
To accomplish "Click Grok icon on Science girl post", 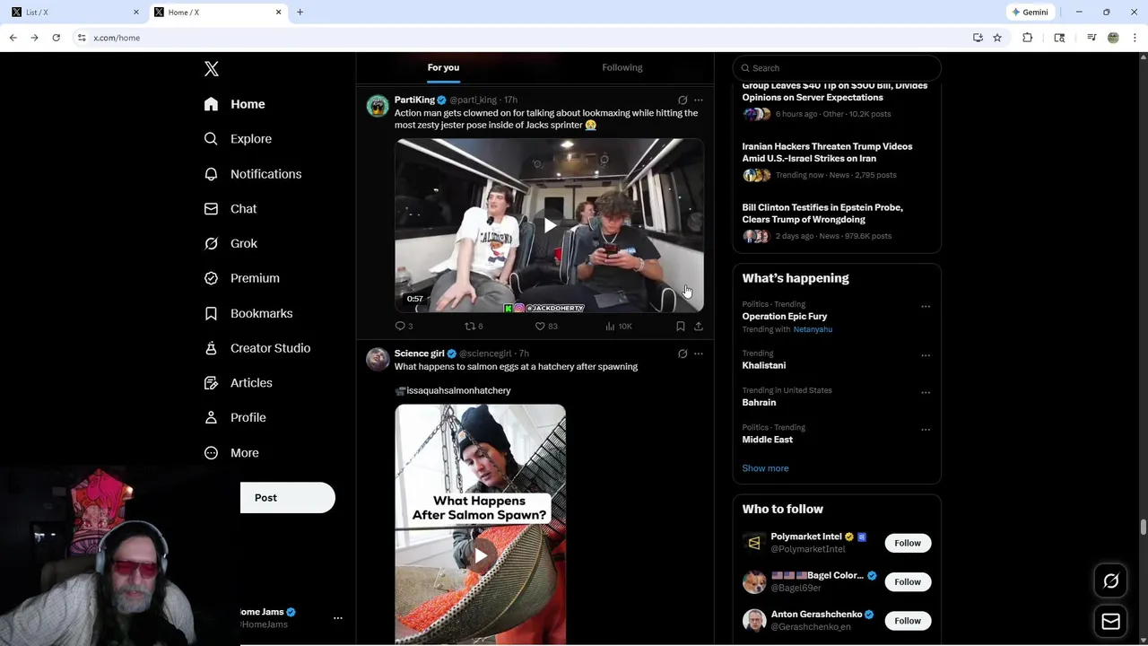I will 683,354.
